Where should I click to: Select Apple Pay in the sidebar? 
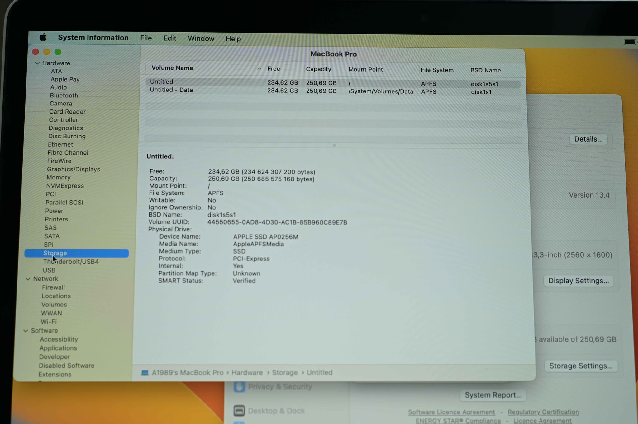pos(65,79)
